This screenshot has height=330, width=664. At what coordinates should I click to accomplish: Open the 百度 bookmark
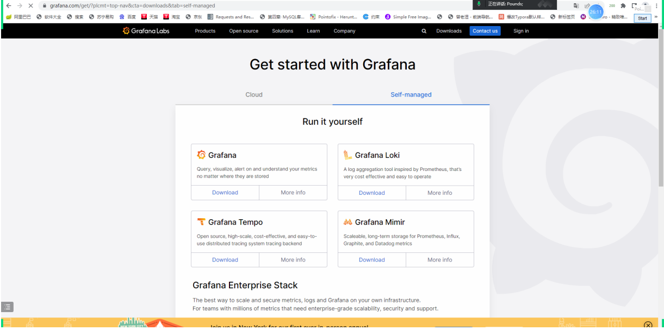[128, 17]
